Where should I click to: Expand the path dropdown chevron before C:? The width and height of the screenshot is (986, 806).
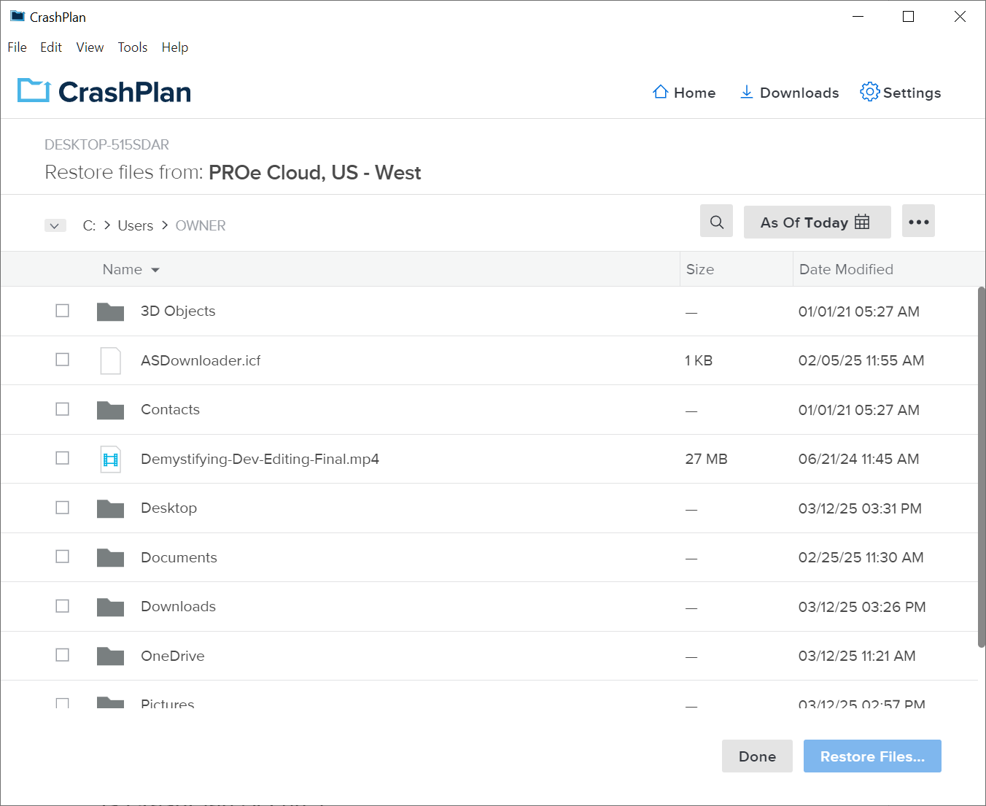click(55, 225)
